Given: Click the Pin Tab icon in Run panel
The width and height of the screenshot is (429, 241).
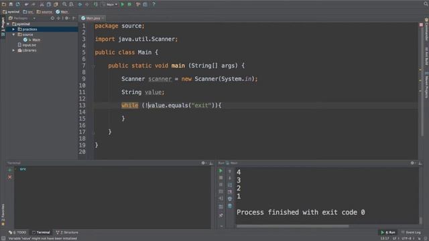Looking at the screenshot, I should (221, 216).
